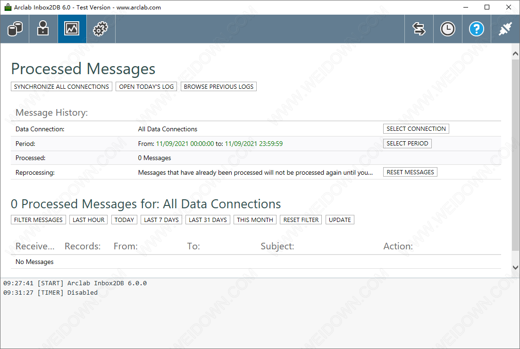Image resolution: width=520 pixels, height=349 pixels.
Task: Click the 'Subject:' column header
Action: [277, 246]
